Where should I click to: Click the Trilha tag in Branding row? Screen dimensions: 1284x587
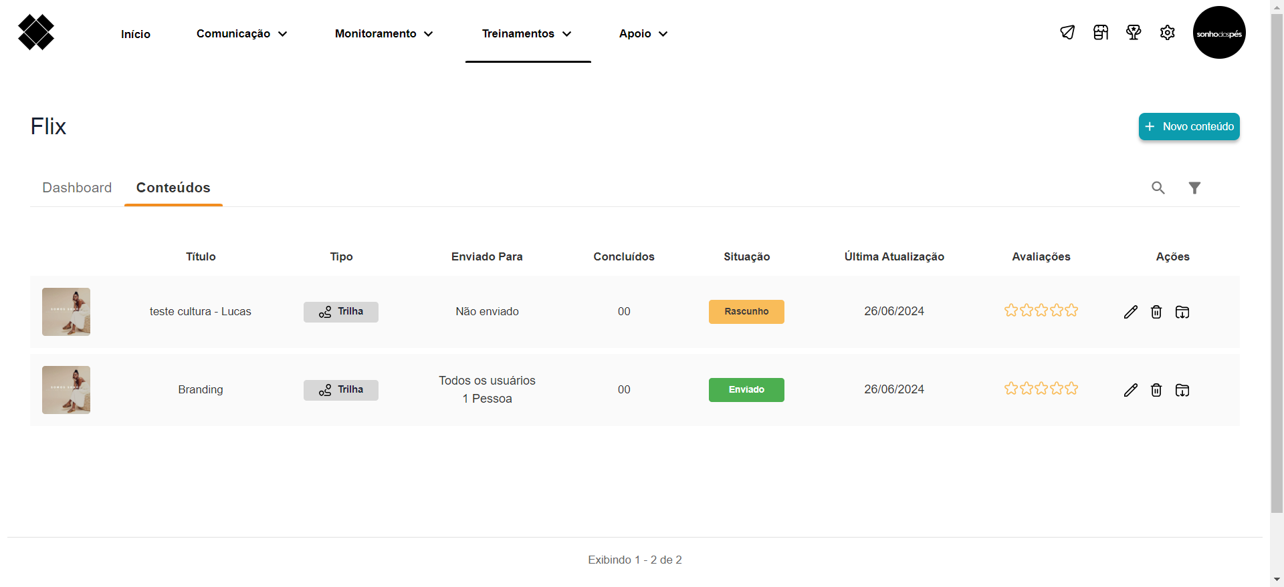(x=341, y=390)
